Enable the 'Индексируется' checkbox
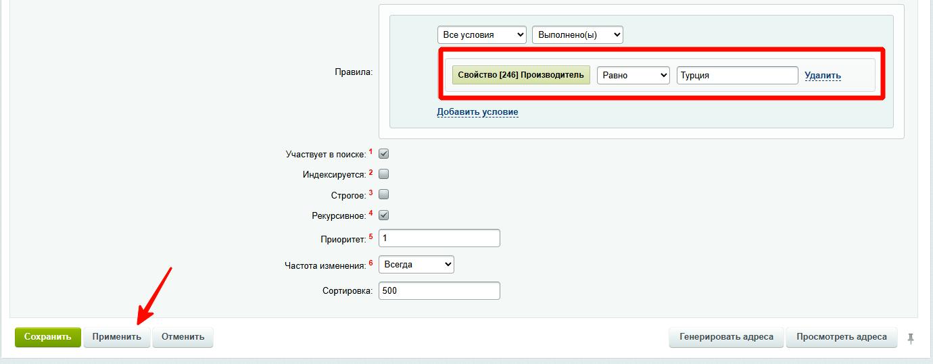This screenshot has width=933, height=364. coord(384,174)
